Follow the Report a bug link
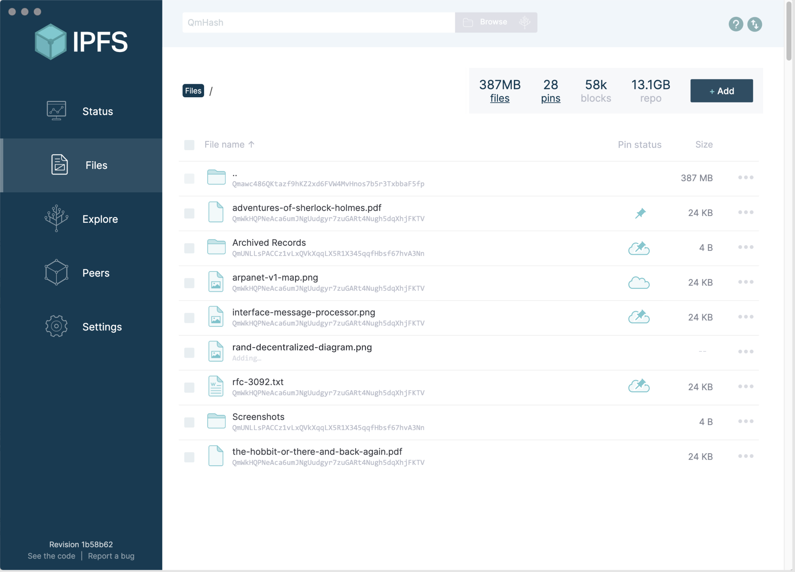The width and height of the screenshot is (795, 572). 111,556
